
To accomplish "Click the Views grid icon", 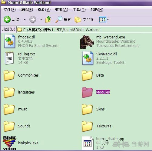I will [103, 19].
